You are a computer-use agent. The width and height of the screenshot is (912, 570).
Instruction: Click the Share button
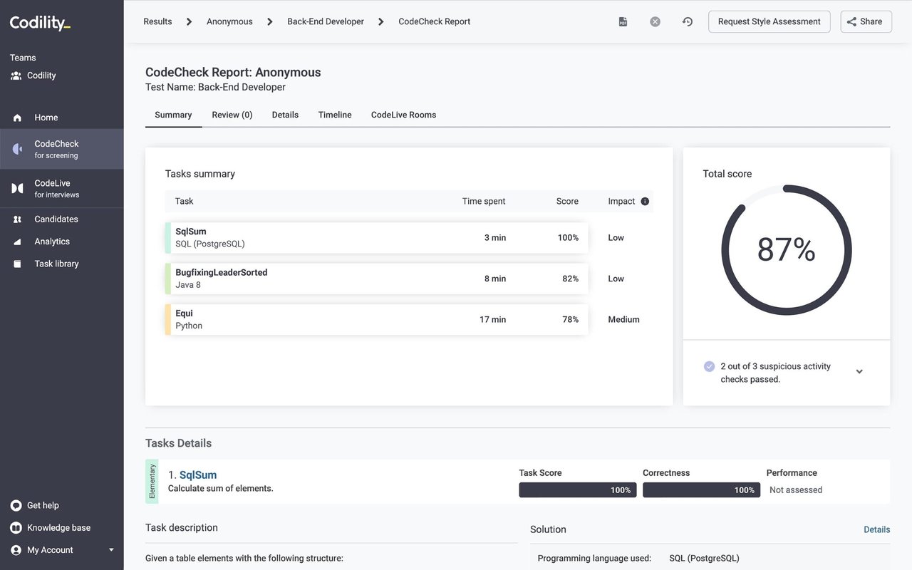pyautogui.click(x=866, y=21)
